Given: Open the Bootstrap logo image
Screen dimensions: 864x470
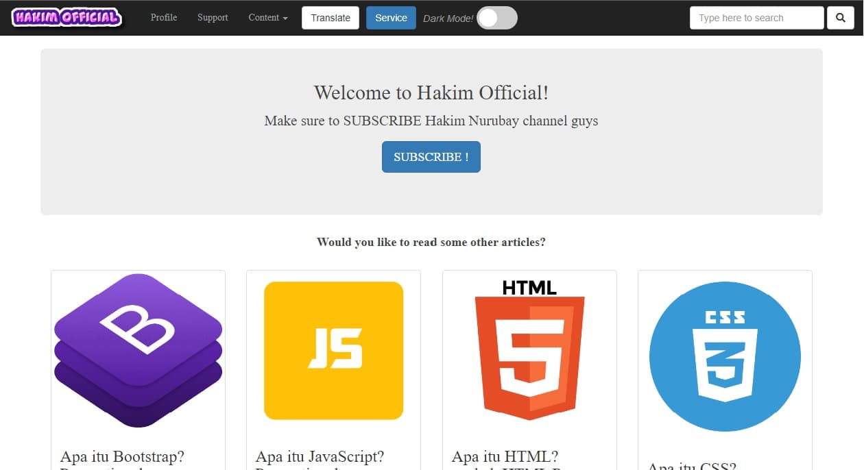Looking at the screenshot, I should (138, 351).
